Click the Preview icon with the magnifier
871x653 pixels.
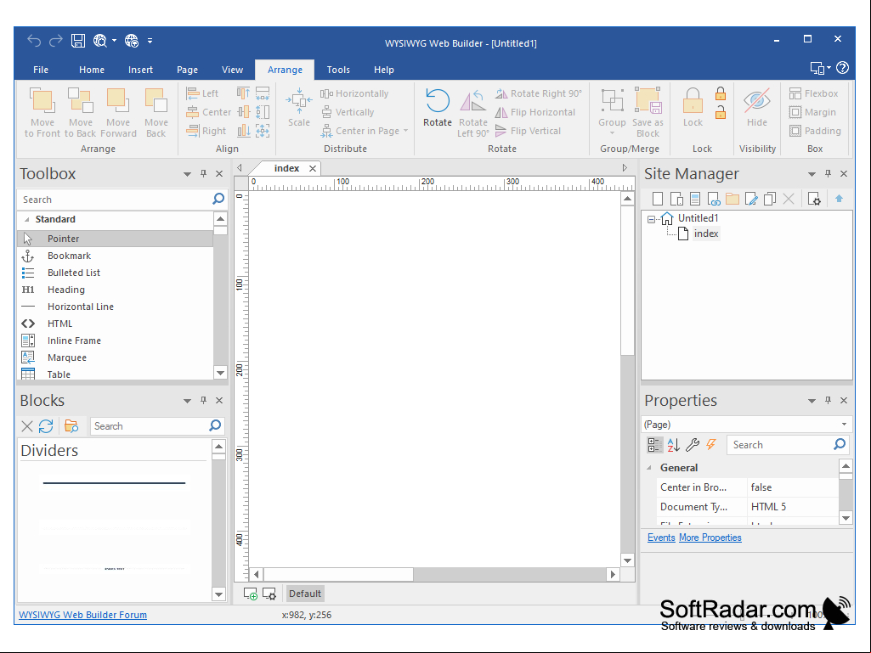(x=100, y=41)
